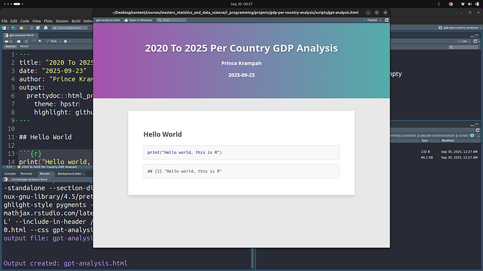Click the Go to file/function field
This screenshot has height=271, width=483.
pyautogui.click(x=70, y=28)
